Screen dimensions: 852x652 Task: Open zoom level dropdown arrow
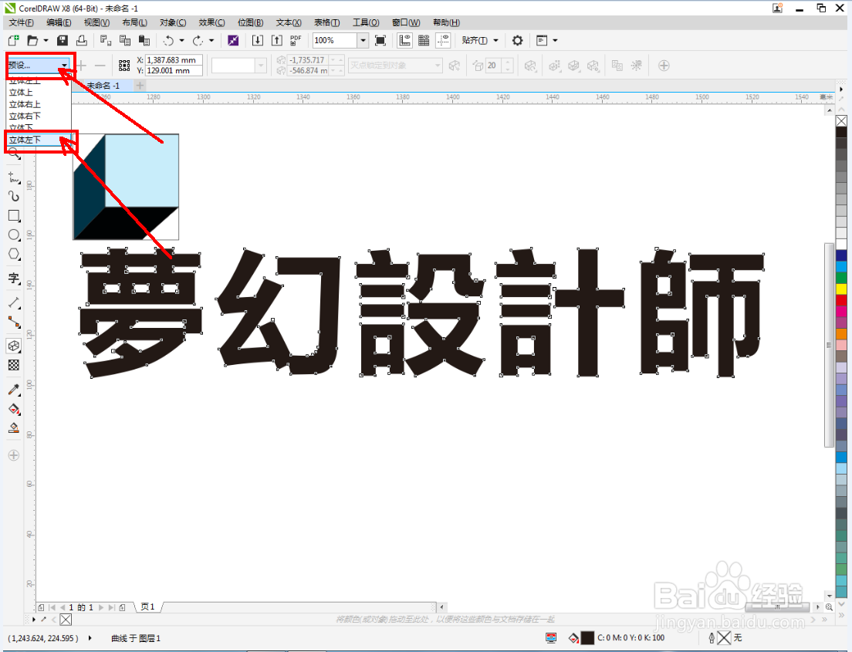pyautogui.click(x=363, y=40)
